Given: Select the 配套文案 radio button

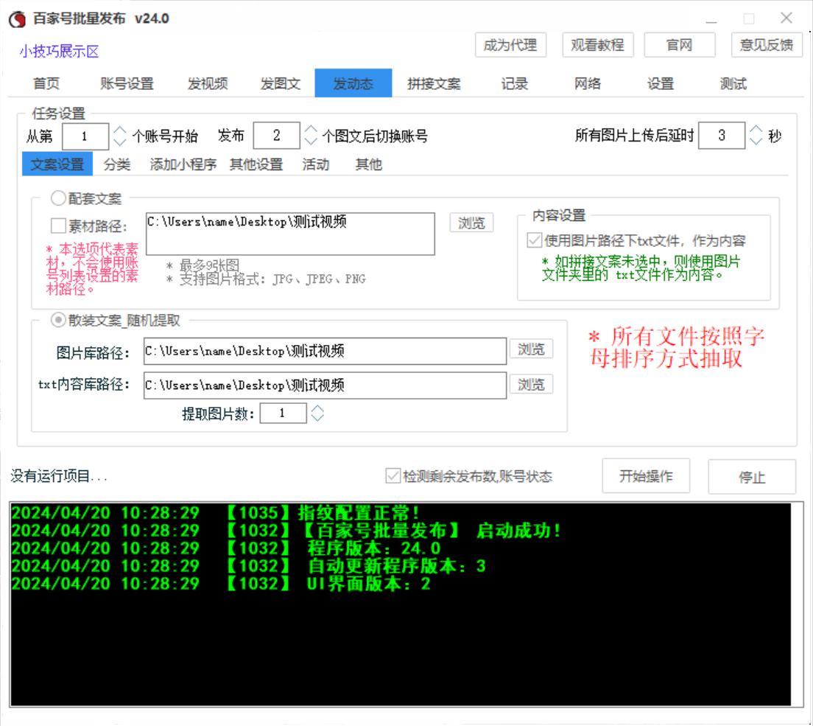Looking at the screenshot, I should point(58,198).
